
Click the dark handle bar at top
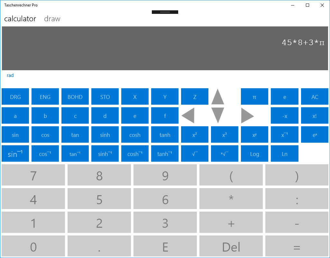tap(165, 12)
